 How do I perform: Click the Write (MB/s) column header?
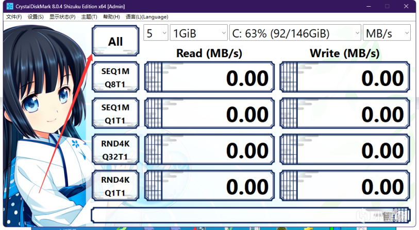click(x=345, y=54)
